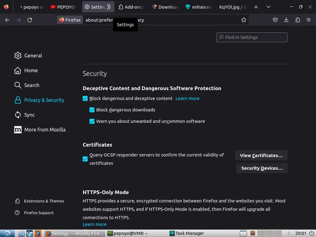Click the Find in Settings search field
Viewport: 316px width, 237px height.
[252, 37]
